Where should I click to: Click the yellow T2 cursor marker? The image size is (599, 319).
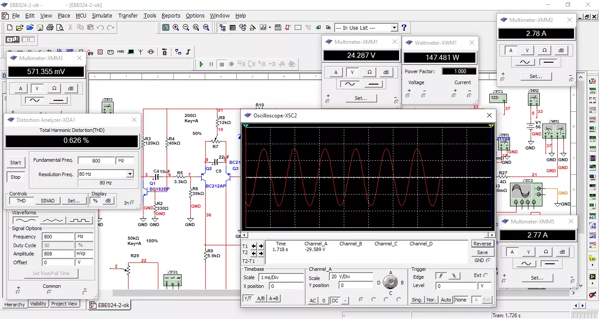click(x=491, y=126)
